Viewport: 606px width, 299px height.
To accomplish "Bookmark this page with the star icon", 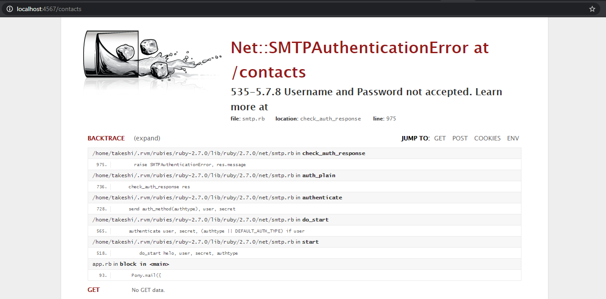I will tap(592, 9).
